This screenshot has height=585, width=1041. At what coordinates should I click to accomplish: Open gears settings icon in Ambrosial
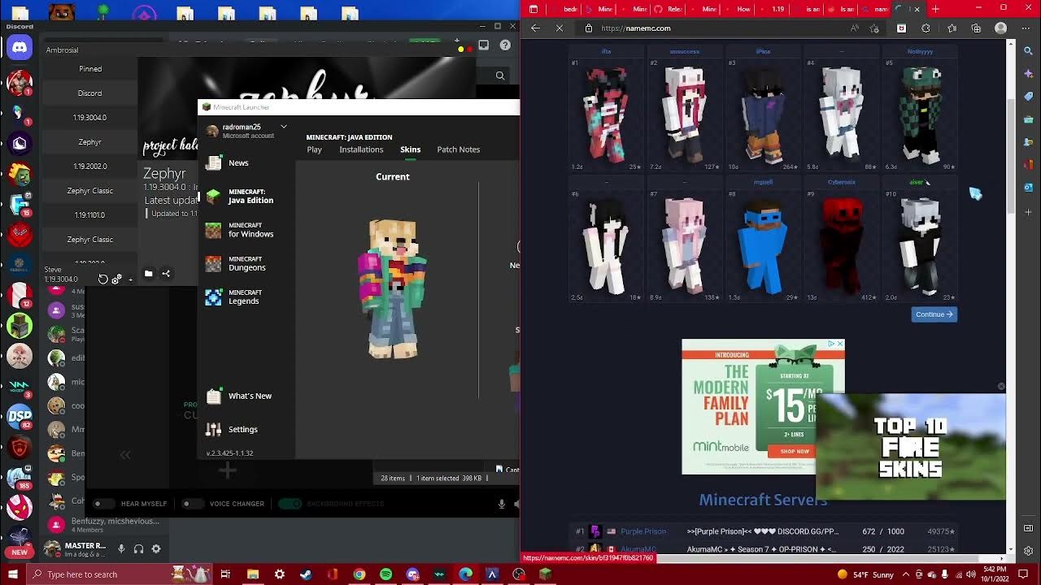click(x=116, y=279)
